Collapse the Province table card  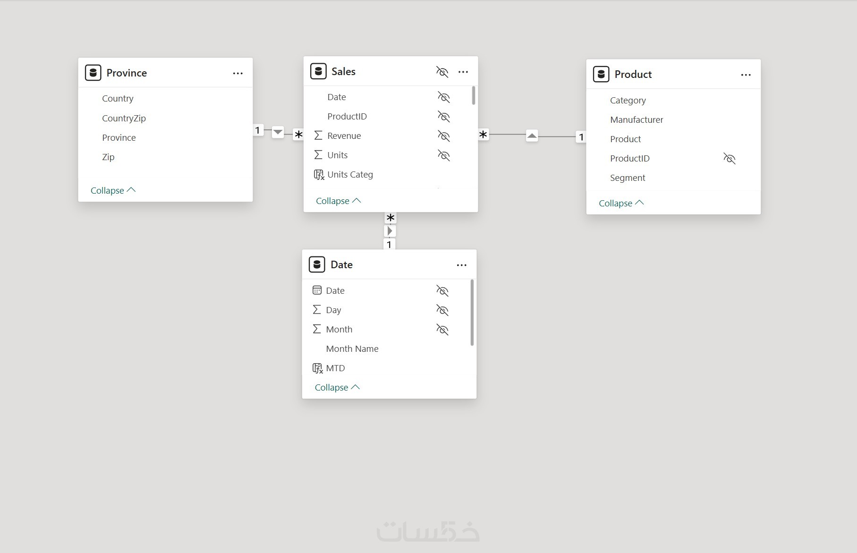pyautogui.click(x=113, y=190)
